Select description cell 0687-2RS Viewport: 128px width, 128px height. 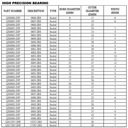36,32
